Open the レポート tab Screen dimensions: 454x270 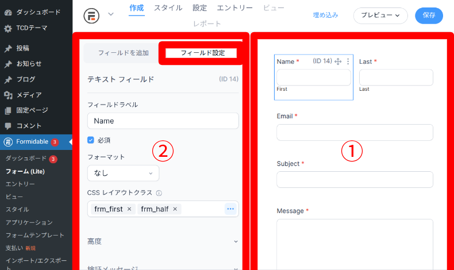coord(207,24)
